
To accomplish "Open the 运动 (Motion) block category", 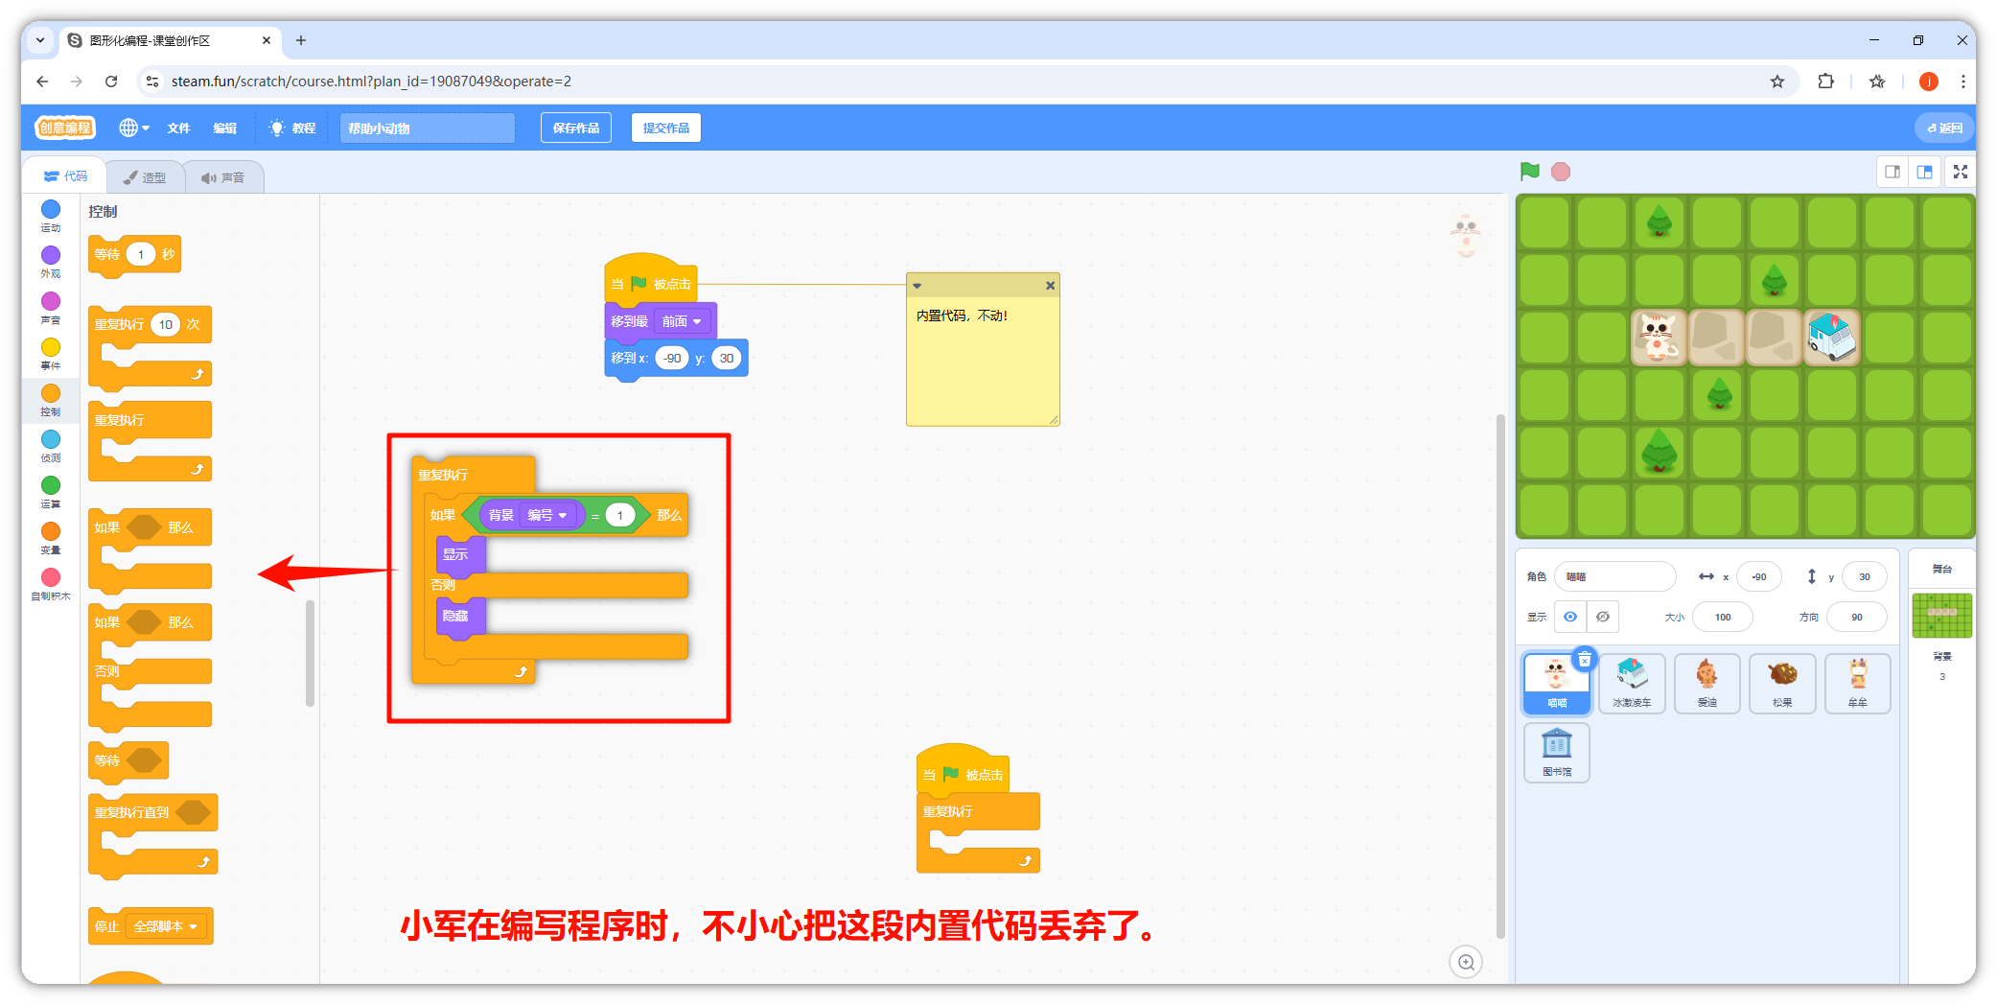I will point(51,216).
